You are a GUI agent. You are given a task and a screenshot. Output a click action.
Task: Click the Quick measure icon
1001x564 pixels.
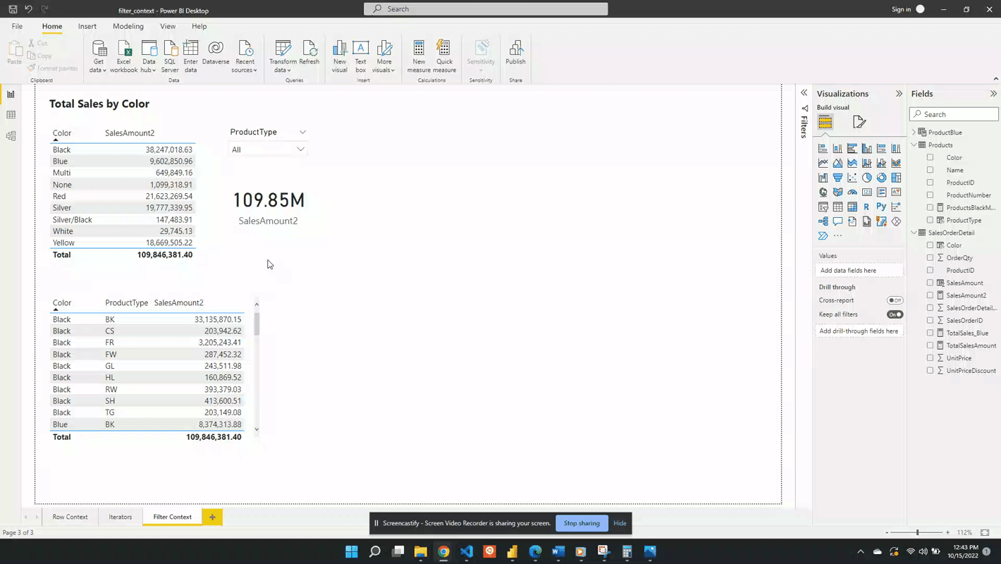pos(444,49)
